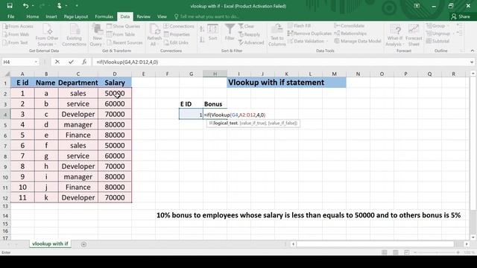Open the Page Layout tab
Viewport: 477px width, 268px height.
pyautogui.click(x=76, y=16)
